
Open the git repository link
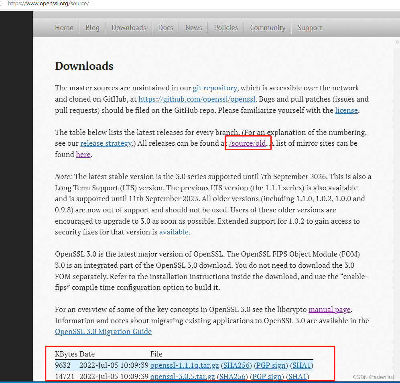[x=215, y=88]
